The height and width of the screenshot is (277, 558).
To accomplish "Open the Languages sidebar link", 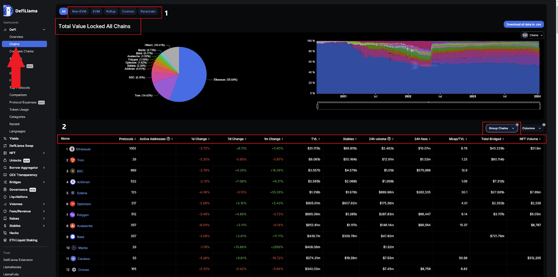I will pyautogui.click(x=17, y=131).
